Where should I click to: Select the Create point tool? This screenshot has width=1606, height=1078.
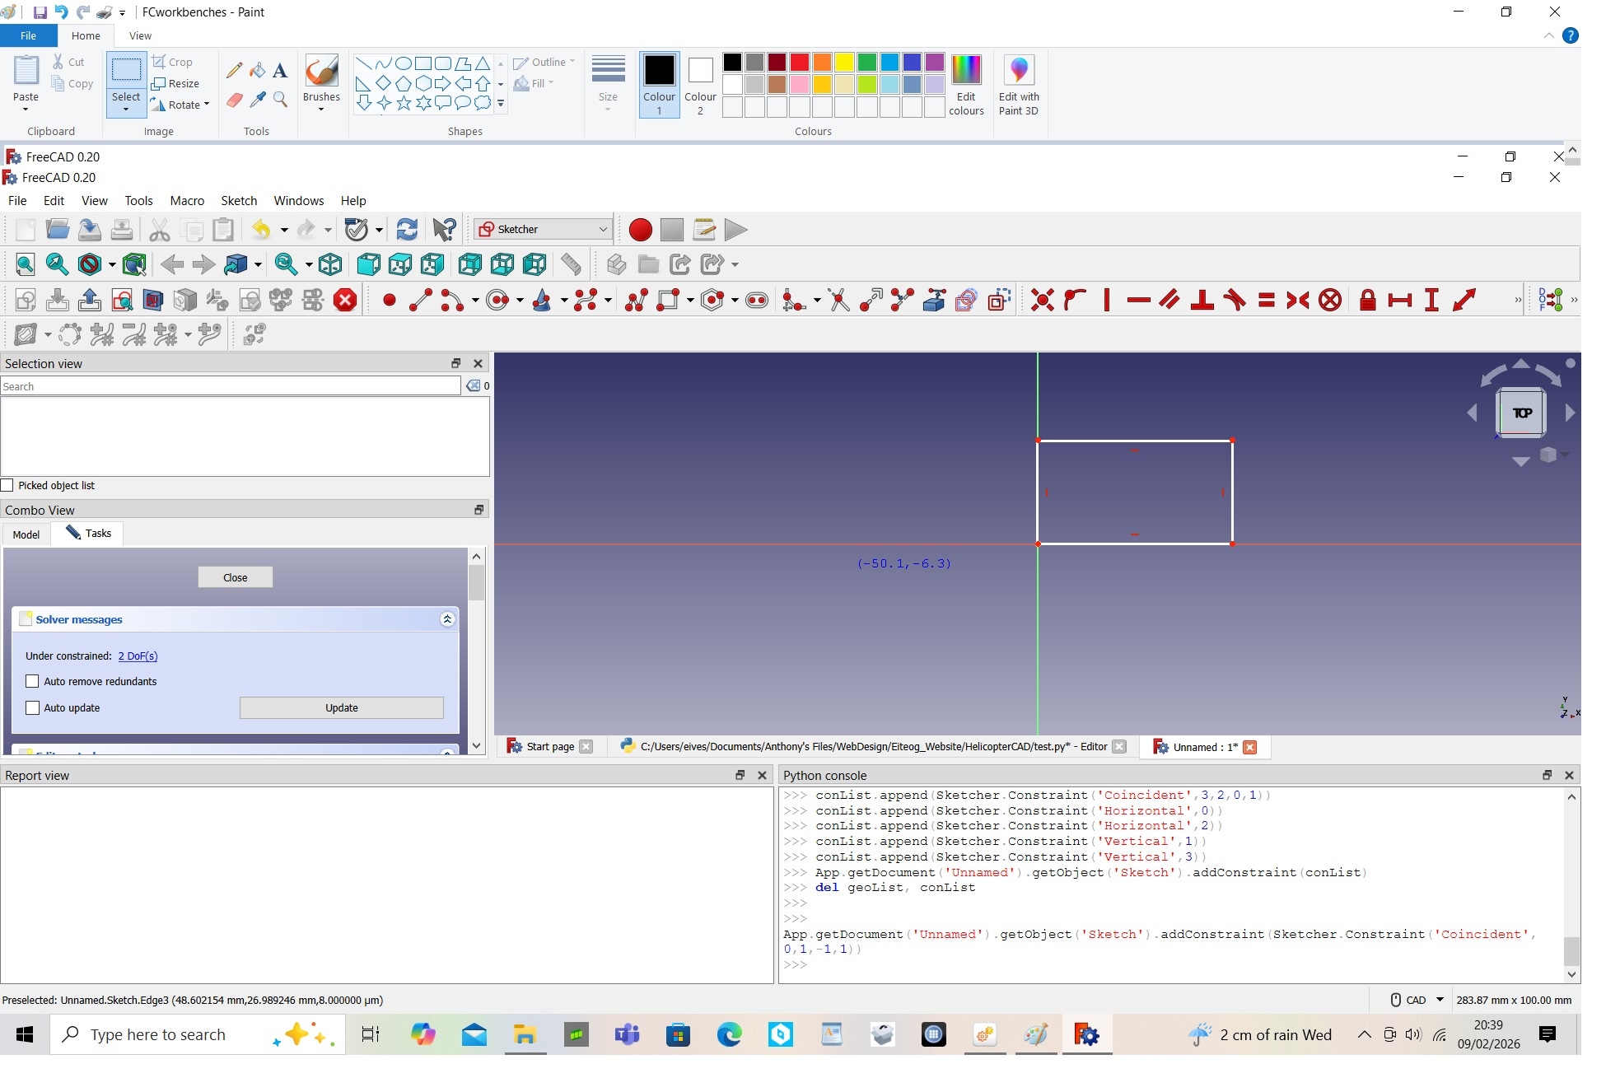click(389, 300)
